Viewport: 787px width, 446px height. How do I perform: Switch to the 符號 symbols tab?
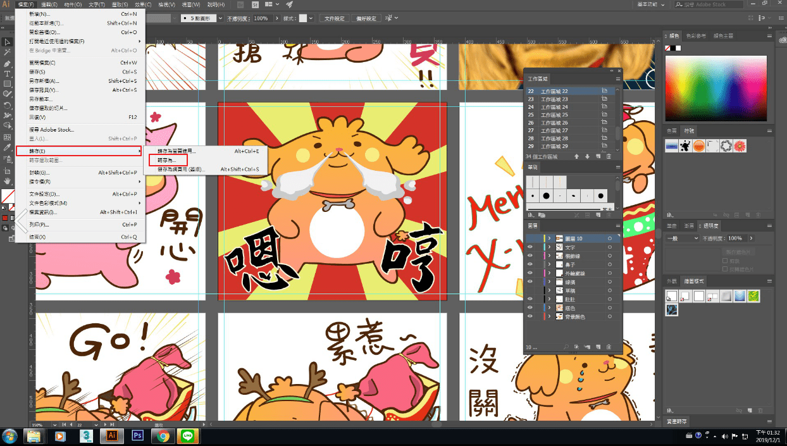[x=689, y=130]
